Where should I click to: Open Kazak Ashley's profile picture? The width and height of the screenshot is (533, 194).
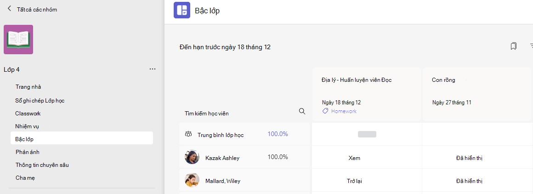(x=192, y=157)
